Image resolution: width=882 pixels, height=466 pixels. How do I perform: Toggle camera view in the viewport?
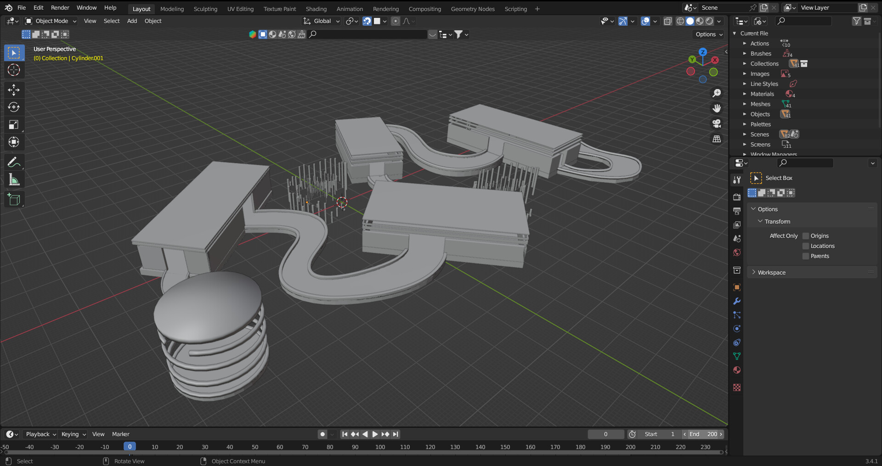point(716,124)
